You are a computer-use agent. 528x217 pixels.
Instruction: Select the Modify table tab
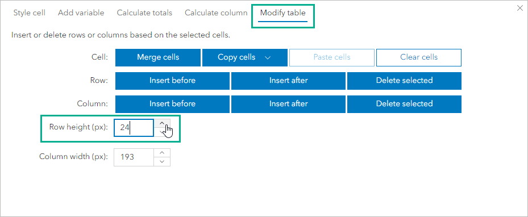pos(283,13)
